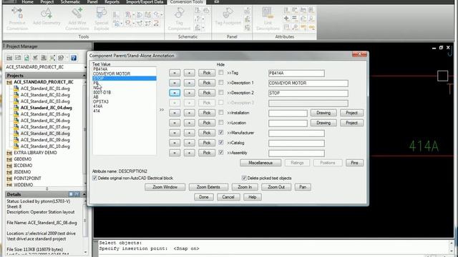Select CONVEYOR MOTOR in Text Value list
Viewport: 458px width, 257px height.
[x=112, y=74]
